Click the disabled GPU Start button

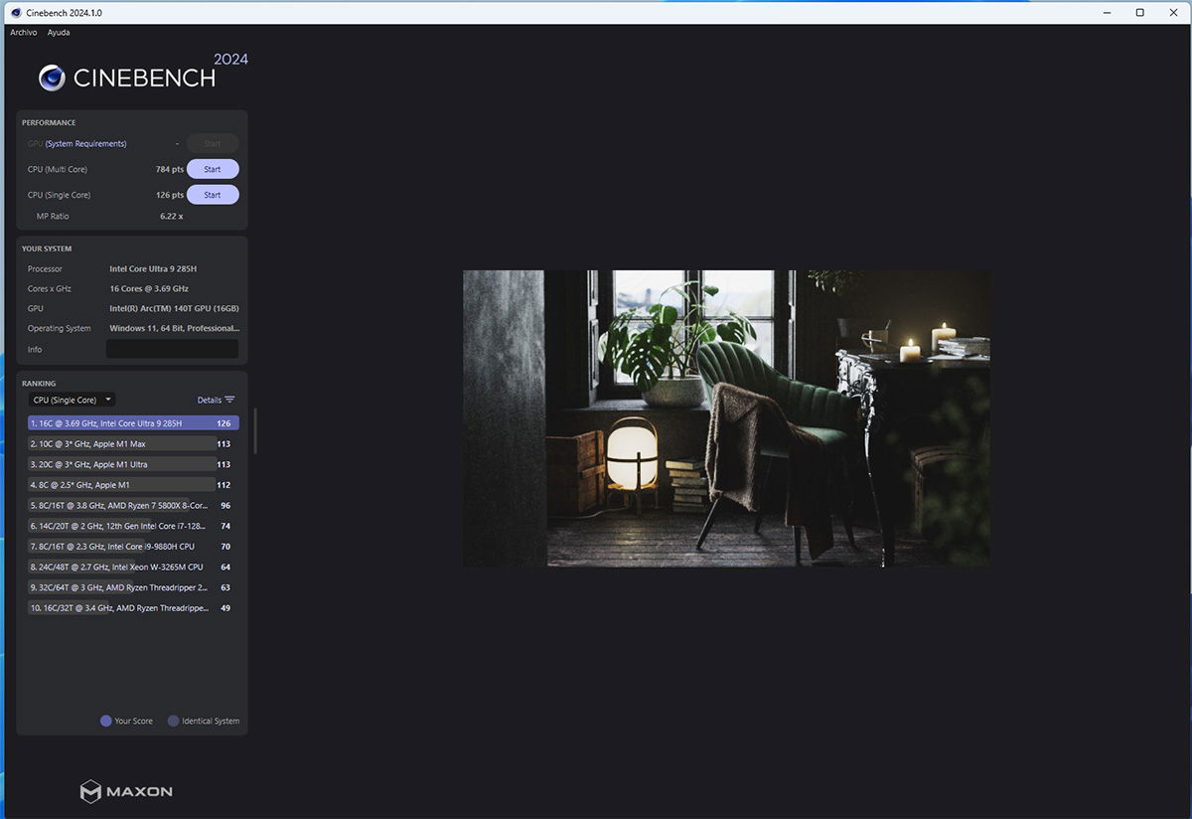213,143
